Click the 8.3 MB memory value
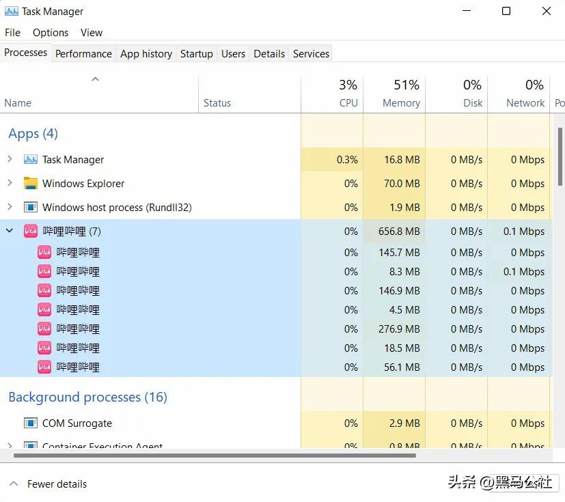 point(404,272)
